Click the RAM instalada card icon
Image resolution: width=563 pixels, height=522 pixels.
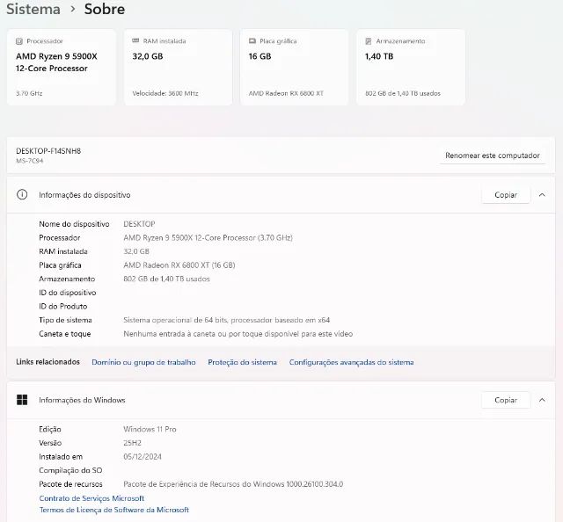click(x=135, y=41)
